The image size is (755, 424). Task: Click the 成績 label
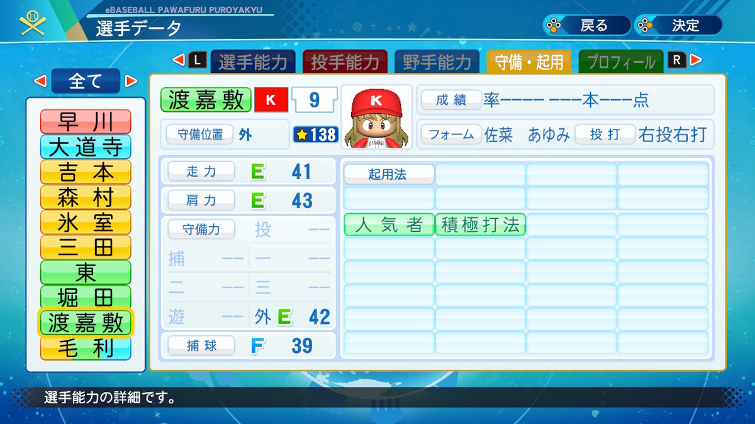coord(450,100)
